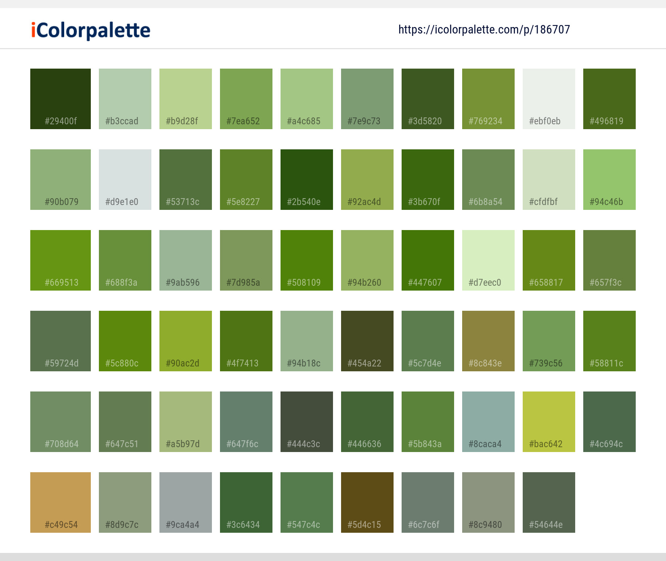Pick the #59724d swatch
The height and width of the screenshot is (561, 666).
coord(61,341)
